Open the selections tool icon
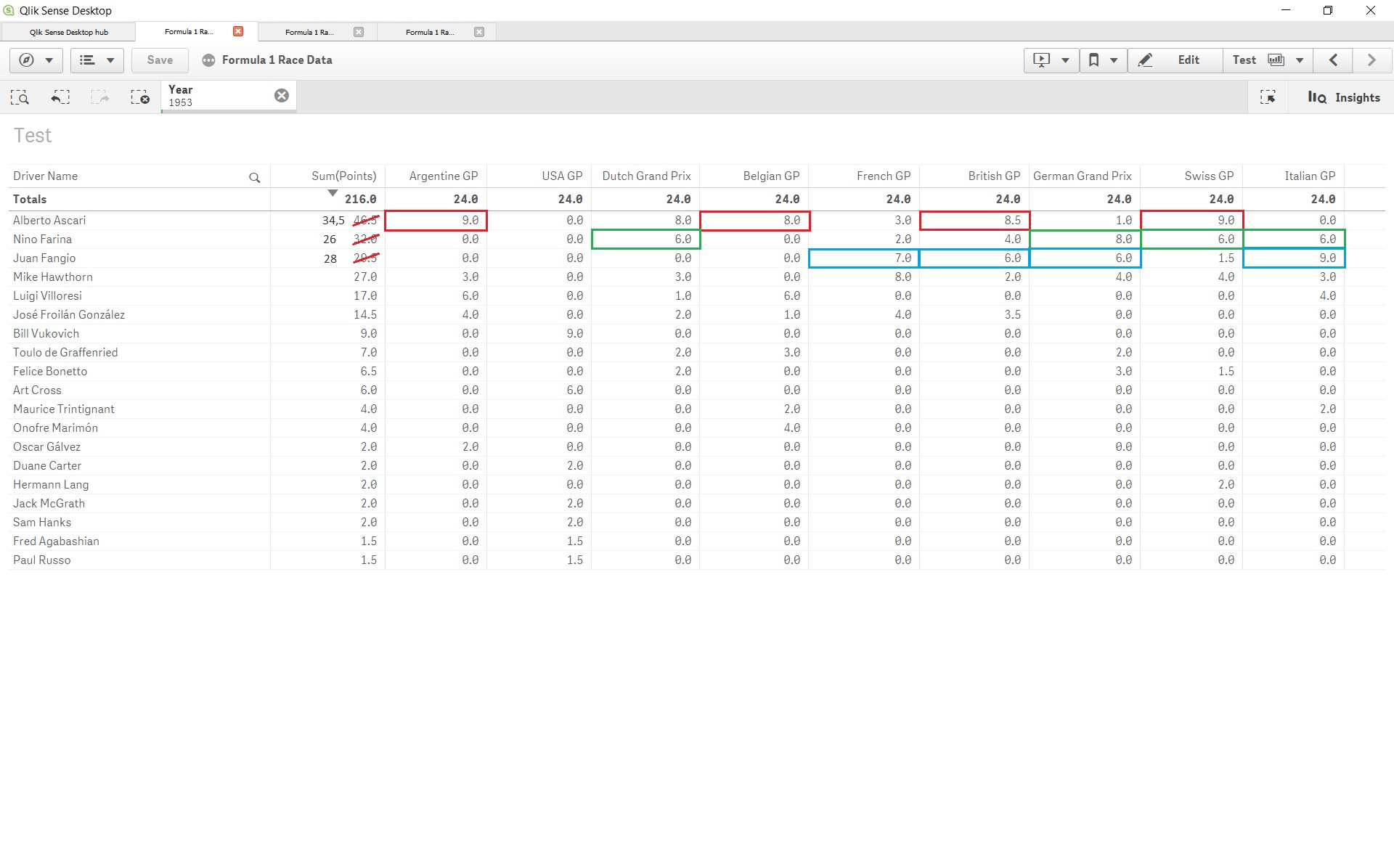Screen dimensions: 1394x842 [1268, 97]
